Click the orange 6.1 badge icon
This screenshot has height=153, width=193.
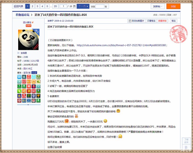click(29, 82)
